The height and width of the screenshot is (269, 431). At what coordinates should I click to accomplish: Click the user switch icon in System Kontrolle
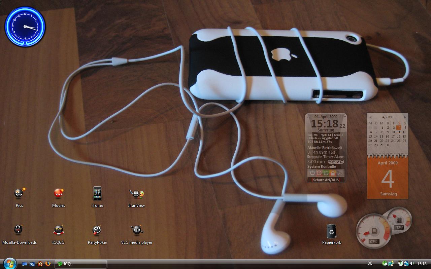pyautogui.click(x=340, y=173)
